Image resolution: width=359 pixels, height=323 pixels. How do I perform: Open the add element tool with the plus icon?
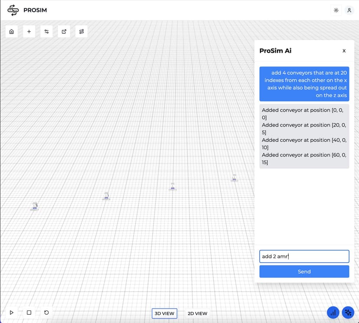(x=29, y=31)
